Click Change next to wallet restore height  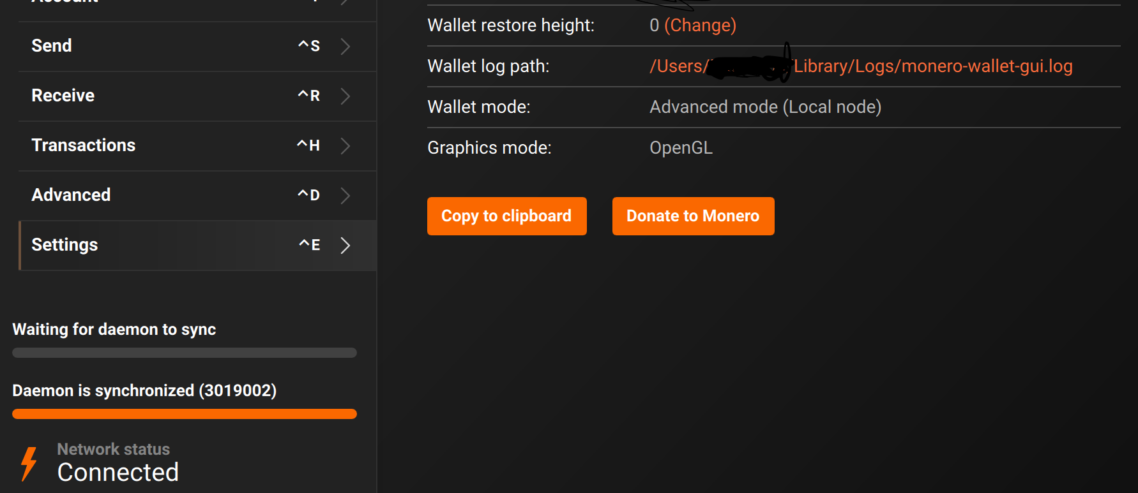tap(700, 26)
